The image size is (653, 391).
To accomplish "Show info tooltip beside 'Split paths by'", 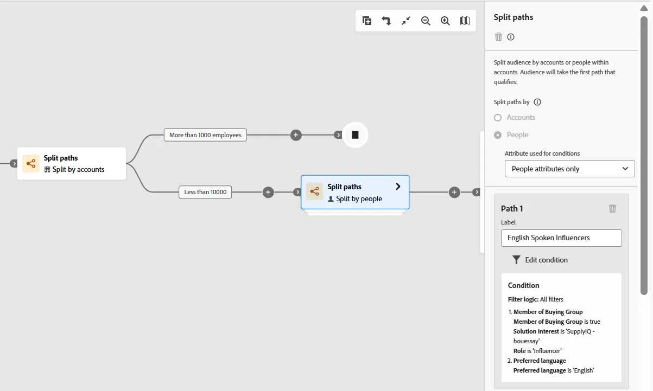I will (x=537, y=102).
